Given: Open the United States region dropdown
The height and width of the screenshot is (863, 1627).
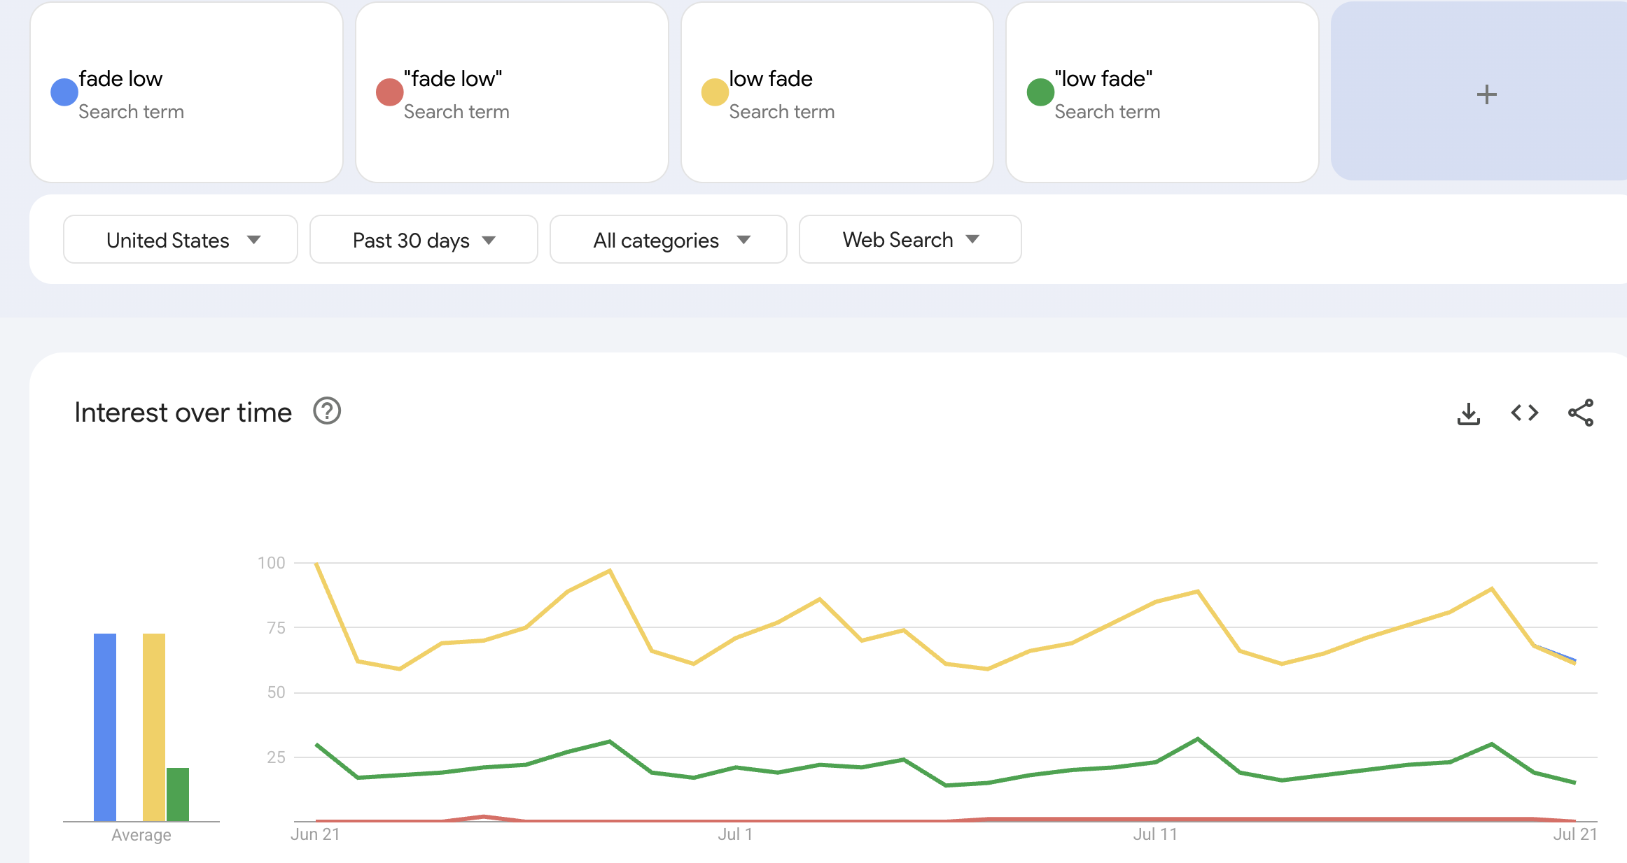Looking at the screenshot, I should pos(181,239).
